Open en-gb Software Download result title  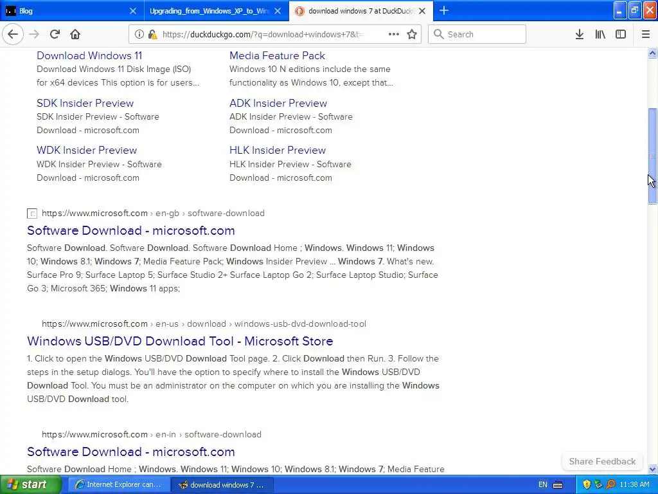click(131, 230)
